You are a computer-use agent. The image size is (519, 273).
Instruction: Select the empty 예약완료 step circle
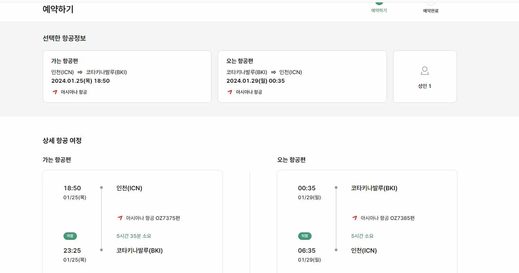430,3
